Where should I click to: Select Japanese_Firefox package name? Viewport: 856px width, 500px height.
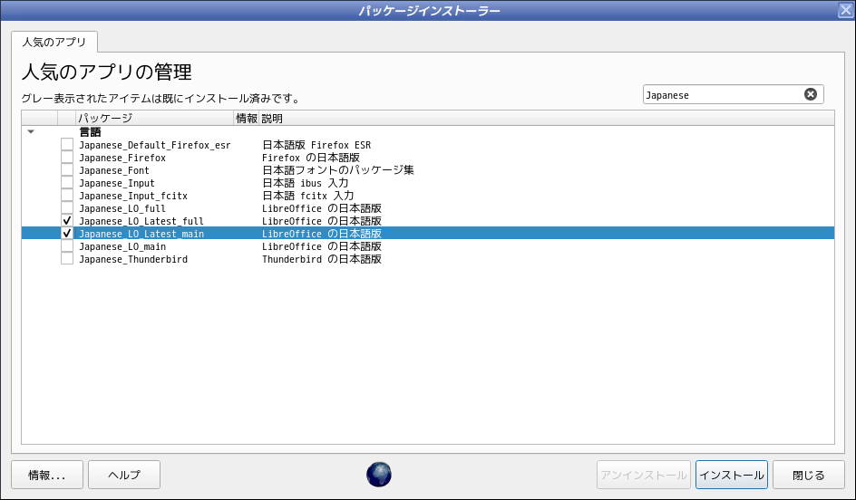click(x=122, y=158)
